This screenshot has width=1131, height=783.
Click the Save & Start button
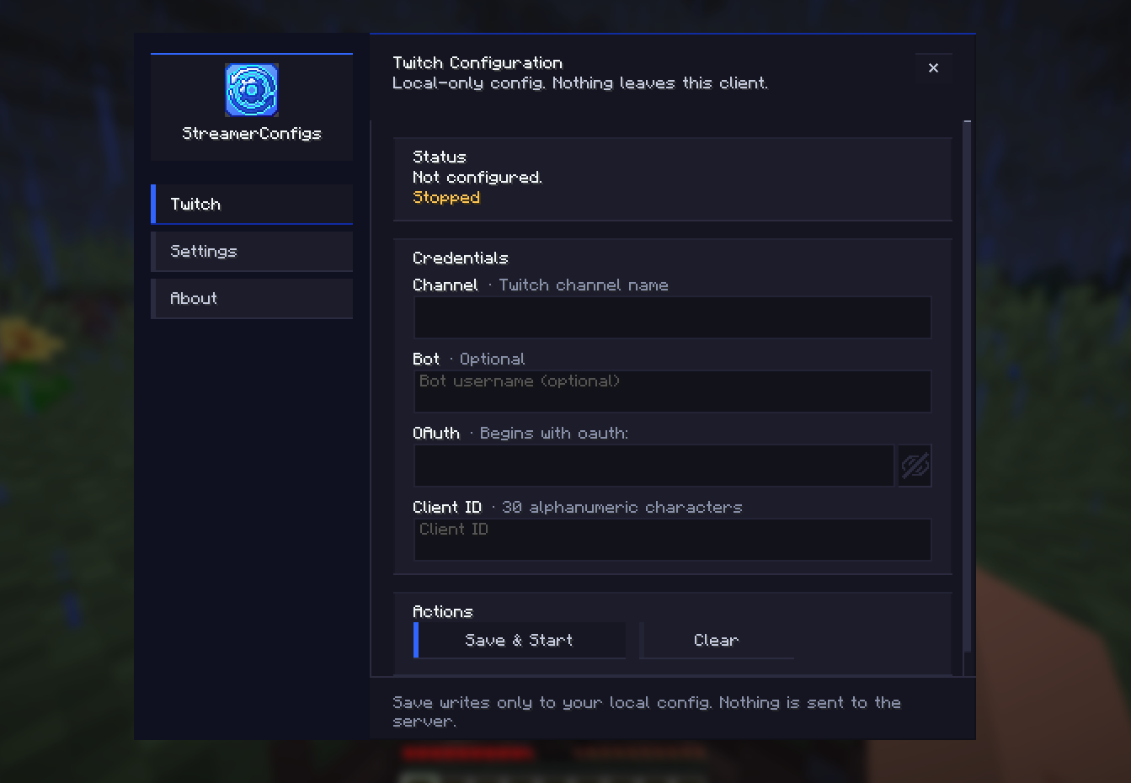point(520,640)
